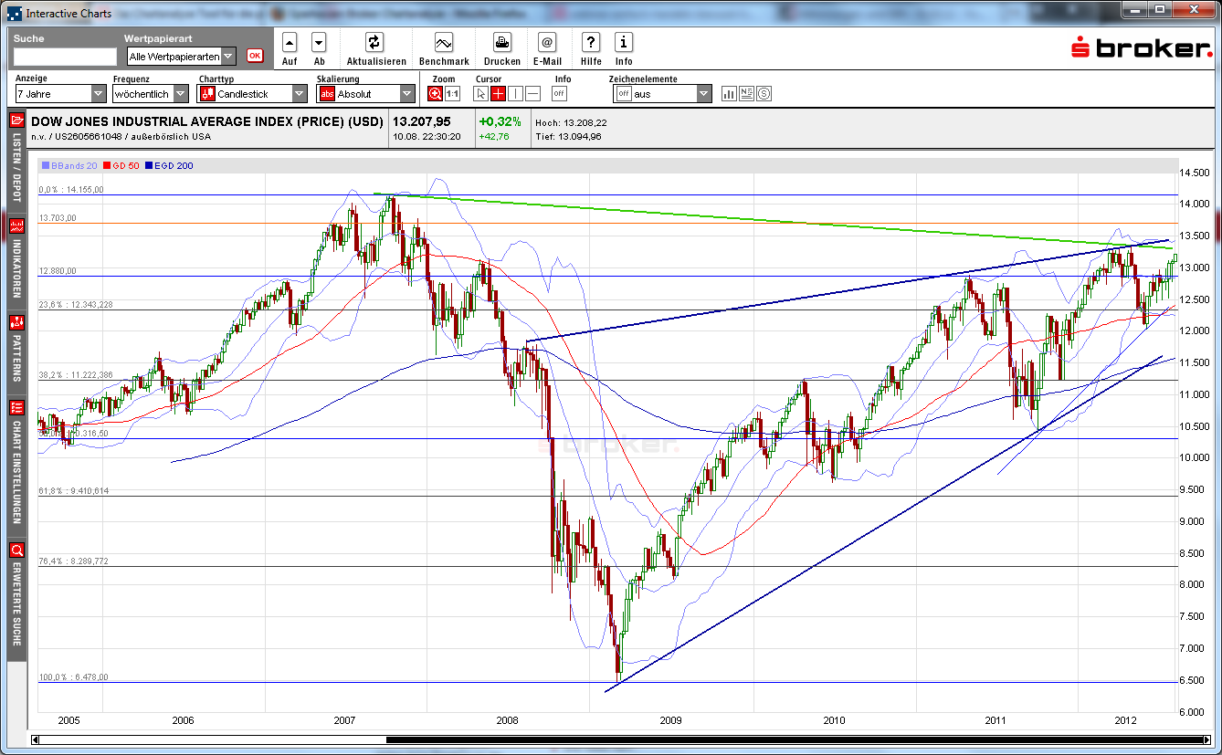Toggle the Info display off button
Image resolution: width=1222 pixels, height=755 pixels.
click(x=559, y=92)
